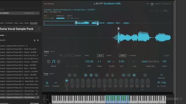Click the 130.00 BPM value
The image size is (186, 104).
tap(89, 62)
